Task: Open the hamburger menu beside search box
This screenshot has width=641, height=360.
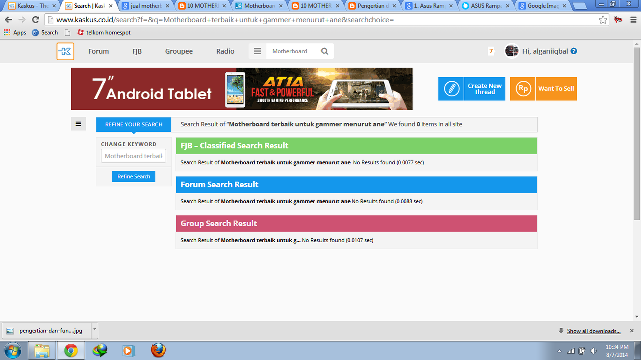Action: pyautogui.click(x=258, y=51)
